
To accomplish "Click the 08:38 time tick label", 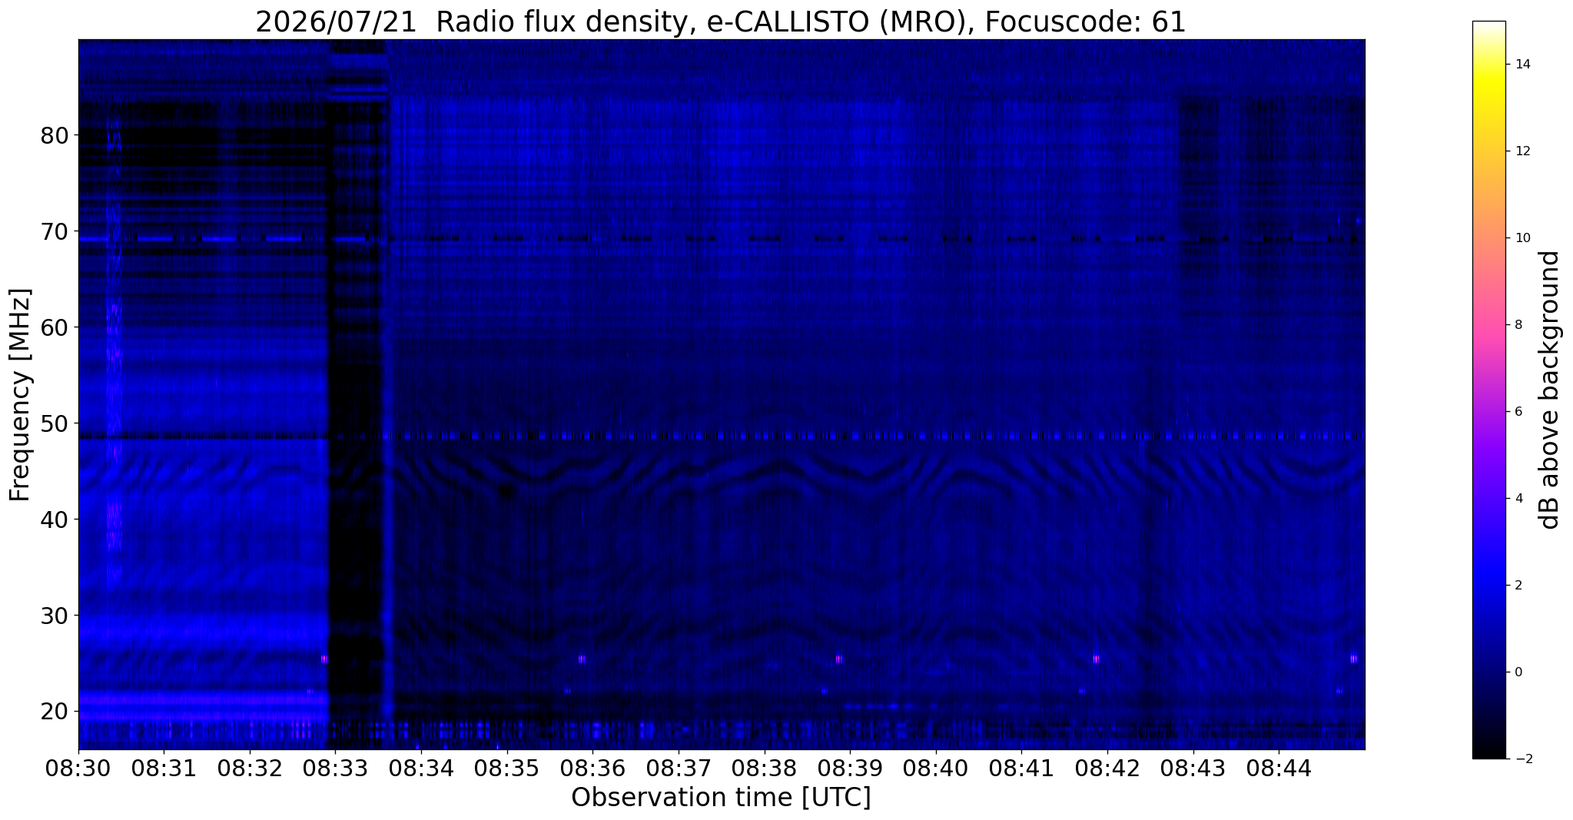I will coord(765,768).
